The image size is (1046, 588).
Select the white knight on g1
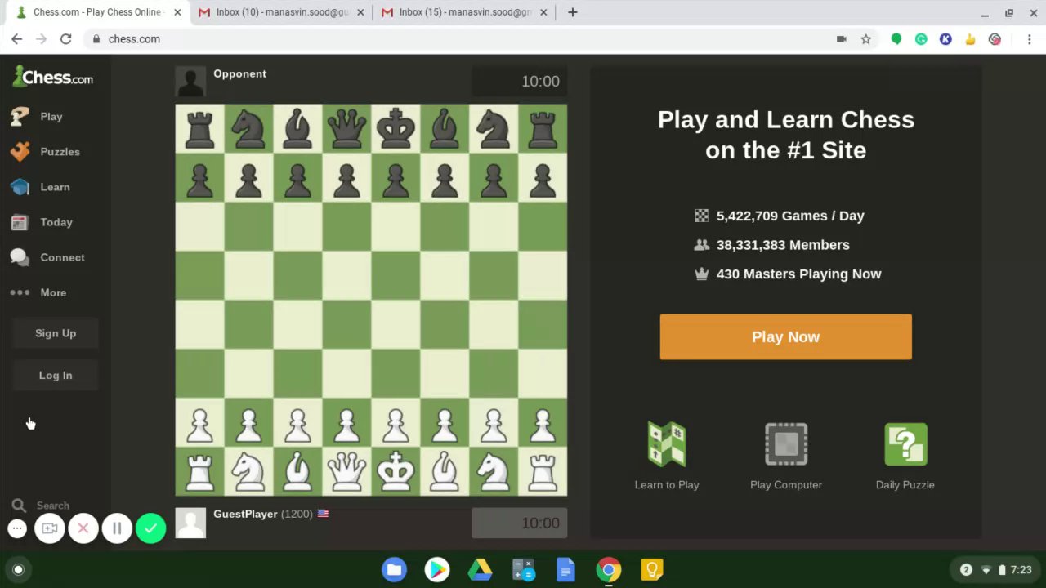click(x=494, y=471)
